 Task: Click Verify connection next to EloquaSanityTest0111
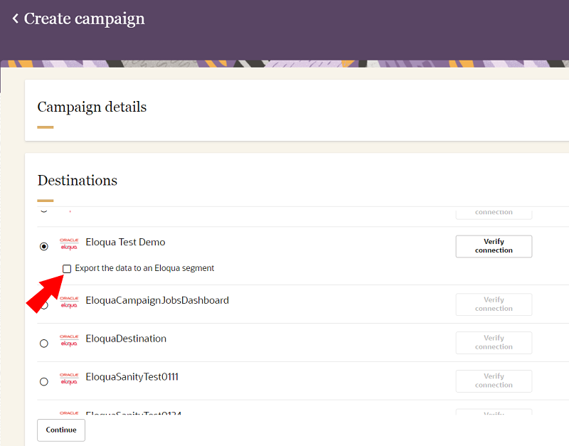494,381
